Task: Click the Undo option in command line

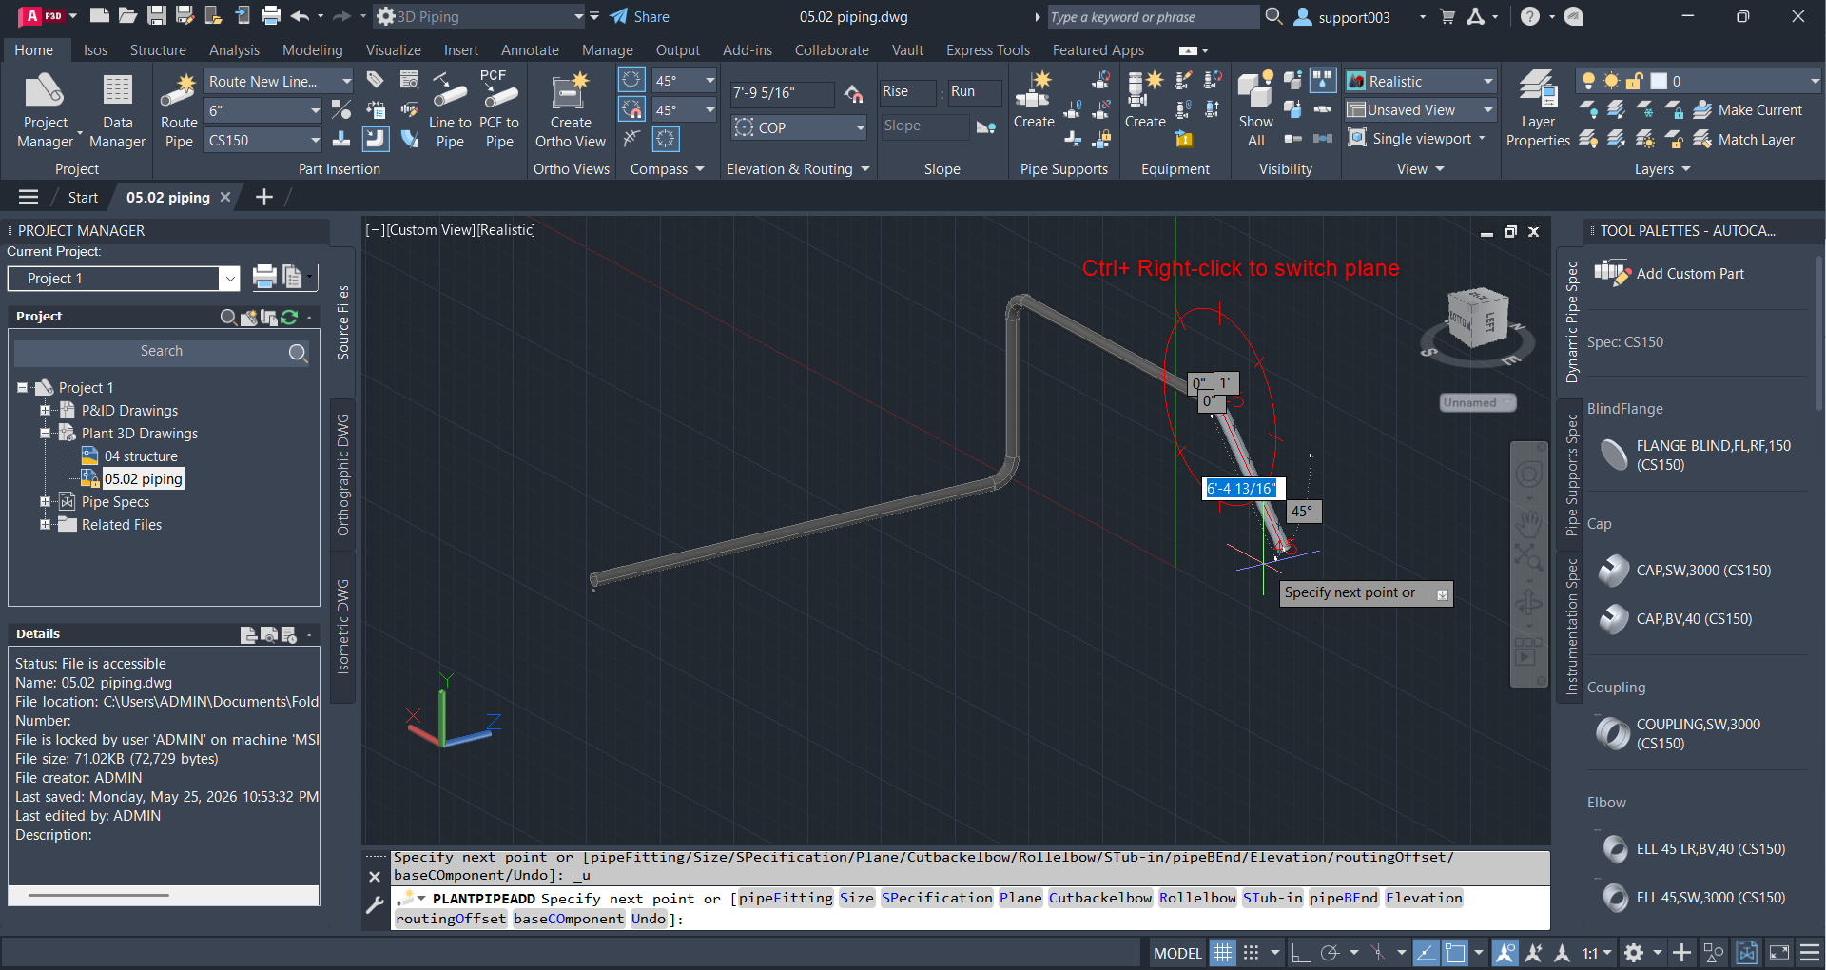Action: pyautogui.click(x=649, y=919)
